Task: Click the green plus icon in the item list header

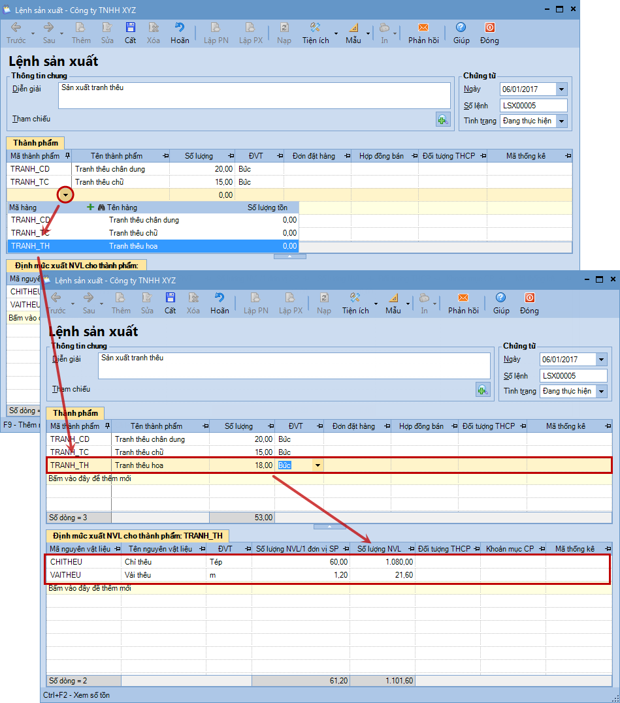Action: 91,207
